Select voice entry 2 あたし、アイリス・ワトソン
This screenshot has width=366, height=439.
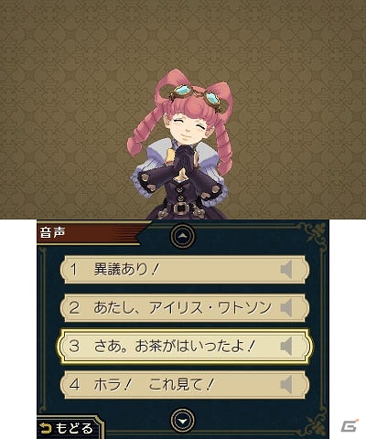(x=185, y=308)
